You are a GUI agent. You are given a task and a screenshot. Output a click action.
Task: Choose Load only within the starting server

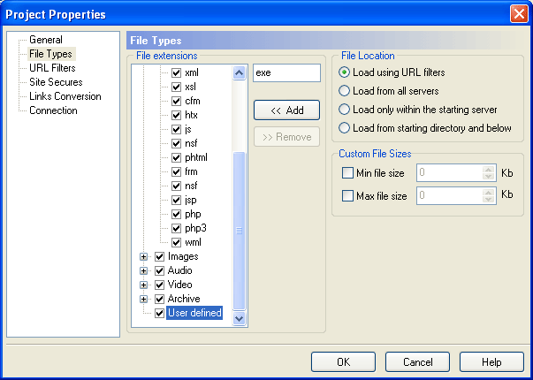344,110
